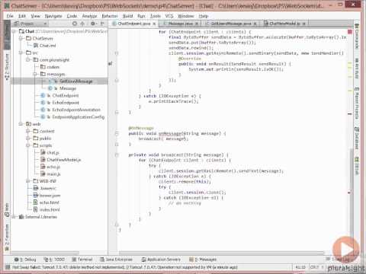Open the 5: Debug tool window
This screenshot has width=366, height=274.
25,260
